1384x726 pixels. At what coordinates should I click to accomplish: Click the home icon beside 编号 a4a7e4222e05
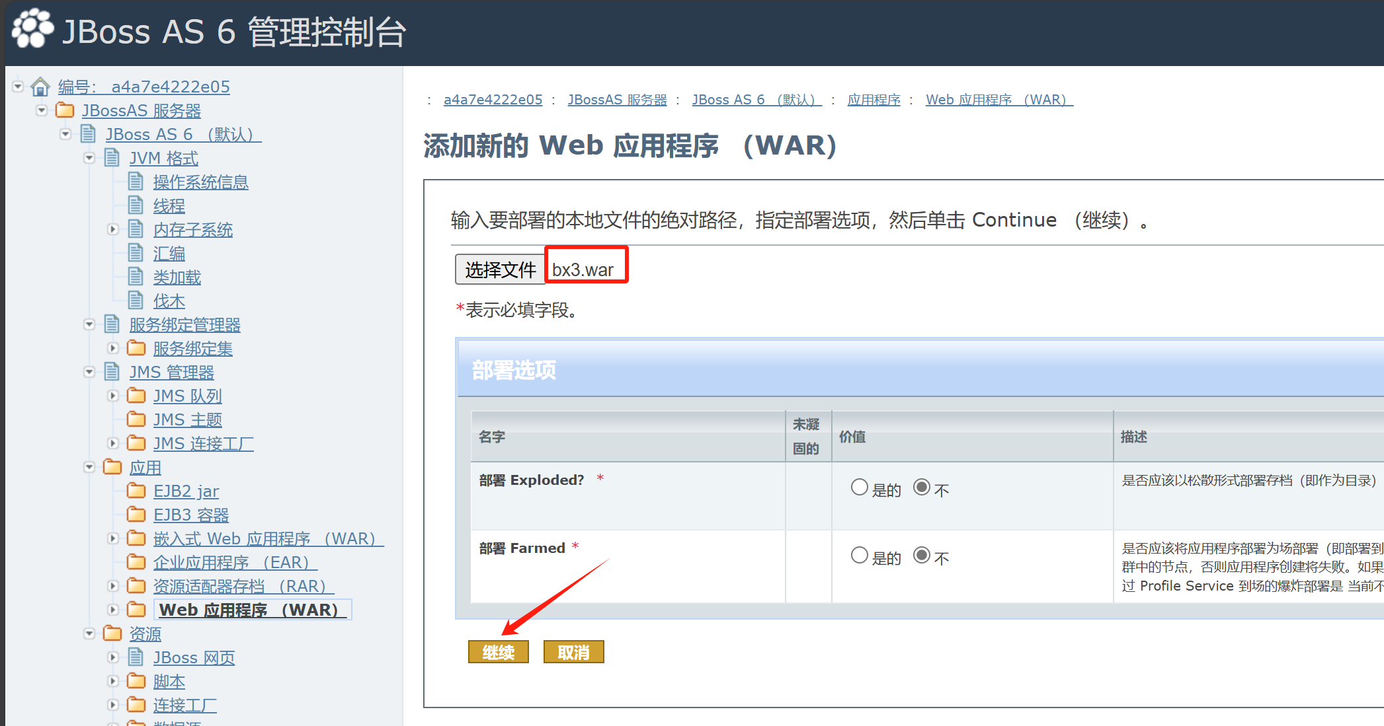[x=40, y=87]
